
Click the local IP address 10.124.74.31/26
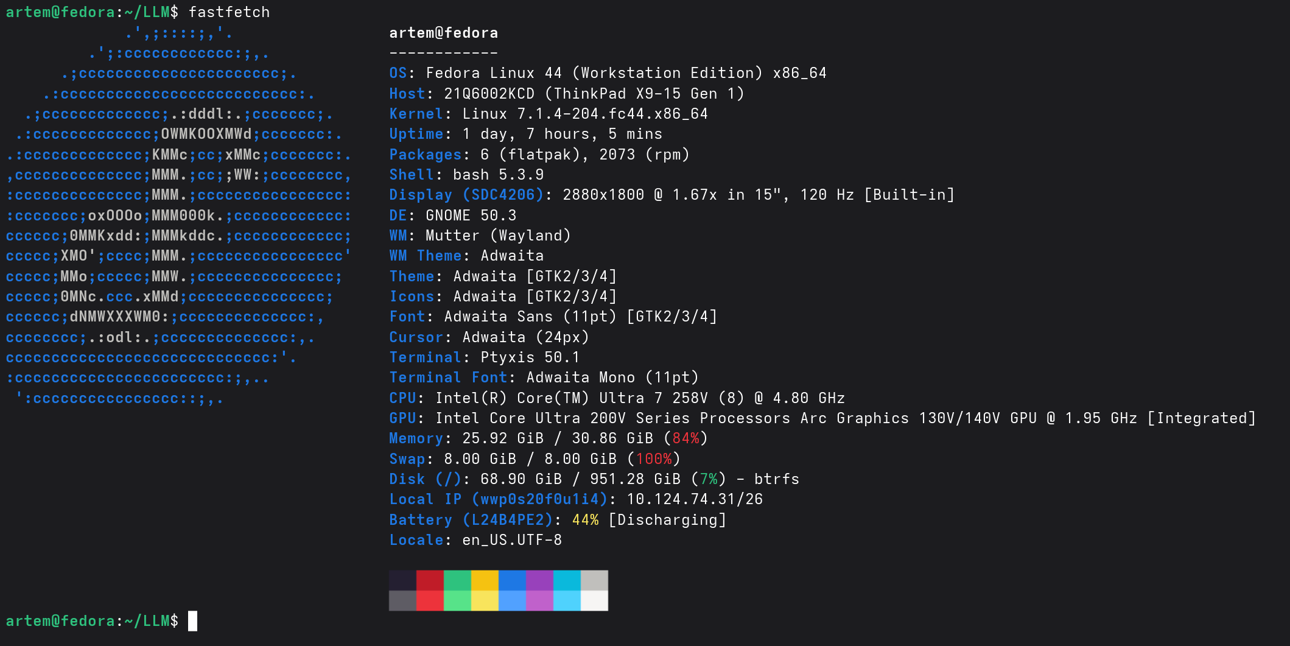pos(695,499)
